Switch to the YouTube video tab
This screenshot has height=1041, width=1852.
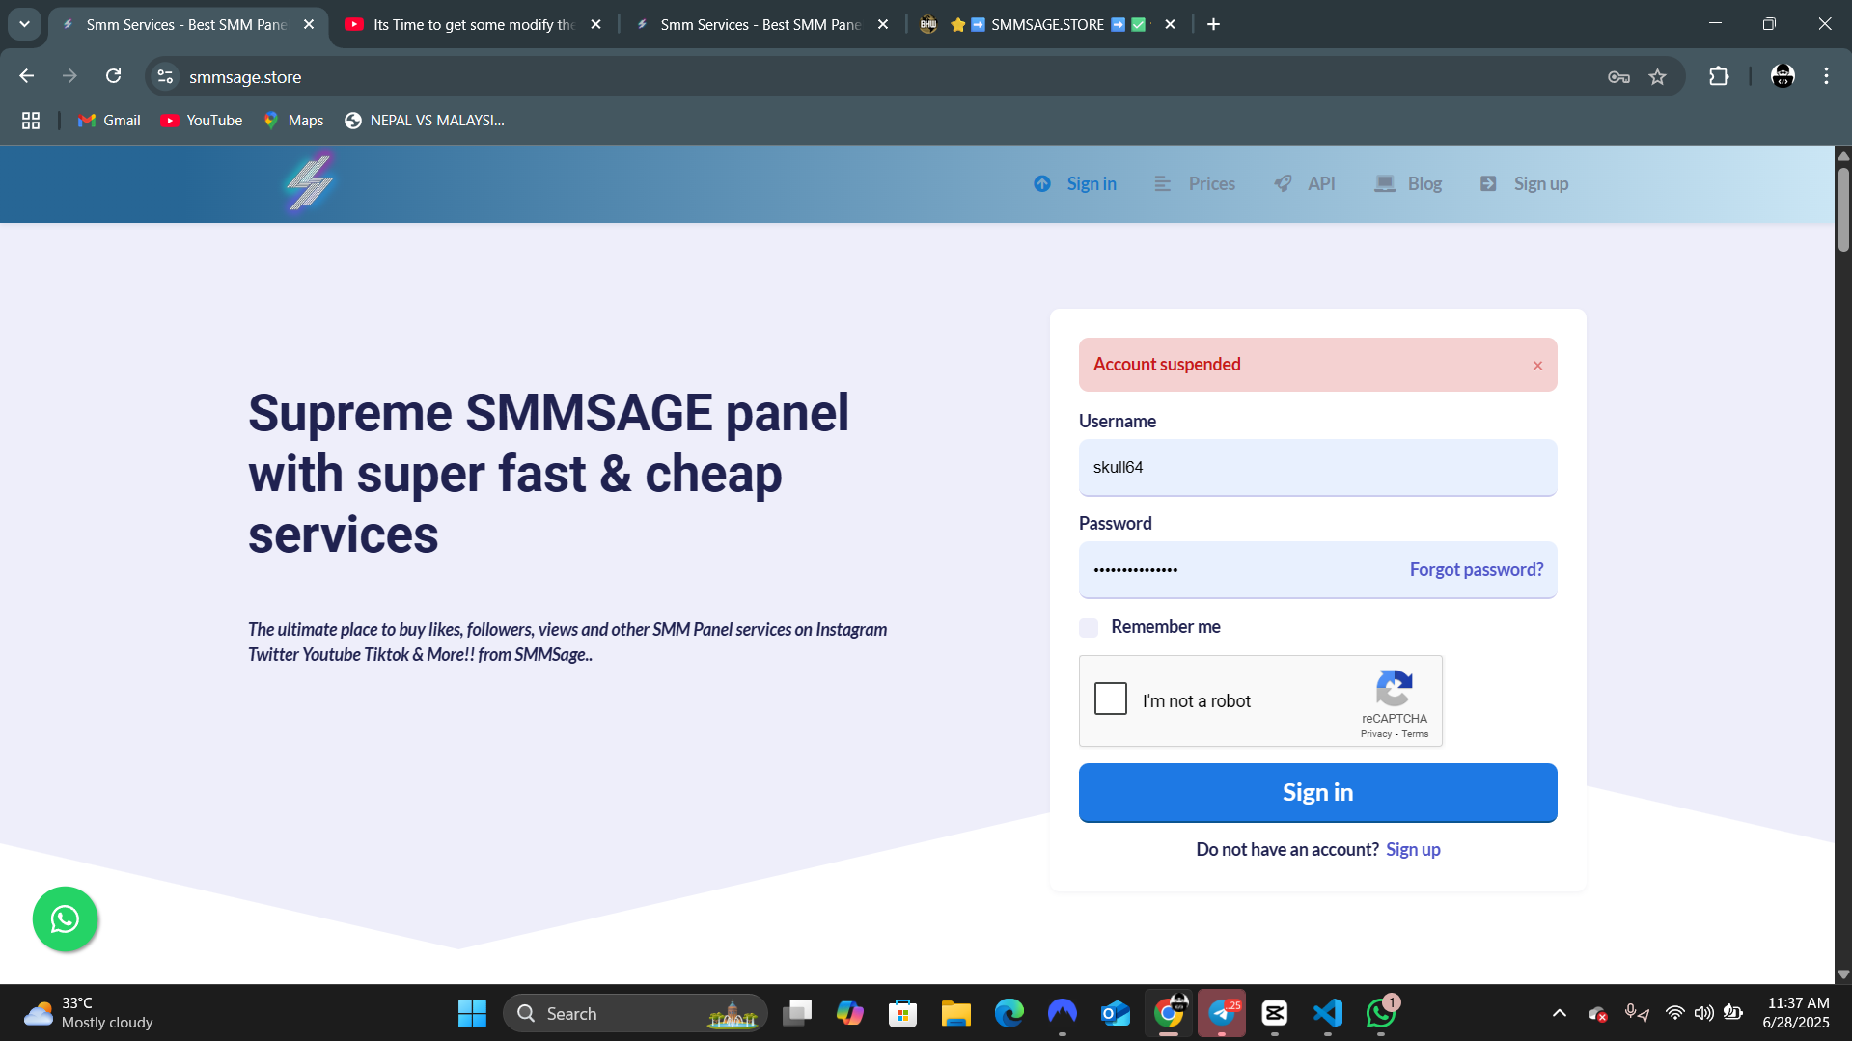[474, 24]
